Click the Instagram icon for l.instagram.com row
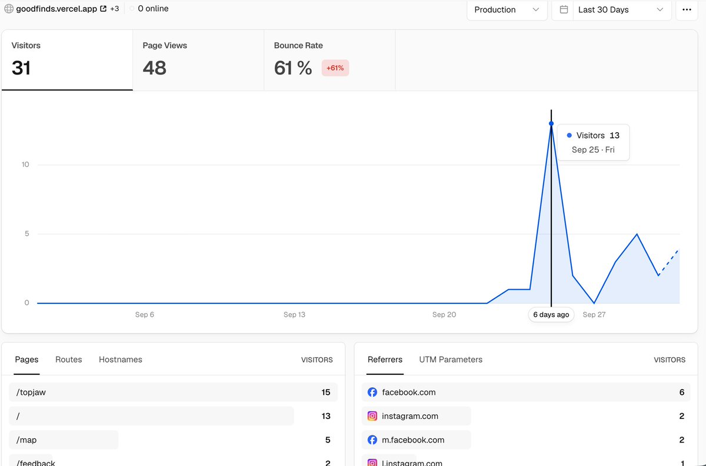The height and width of the screenshot is (466, 706). [x=372, y=462]
